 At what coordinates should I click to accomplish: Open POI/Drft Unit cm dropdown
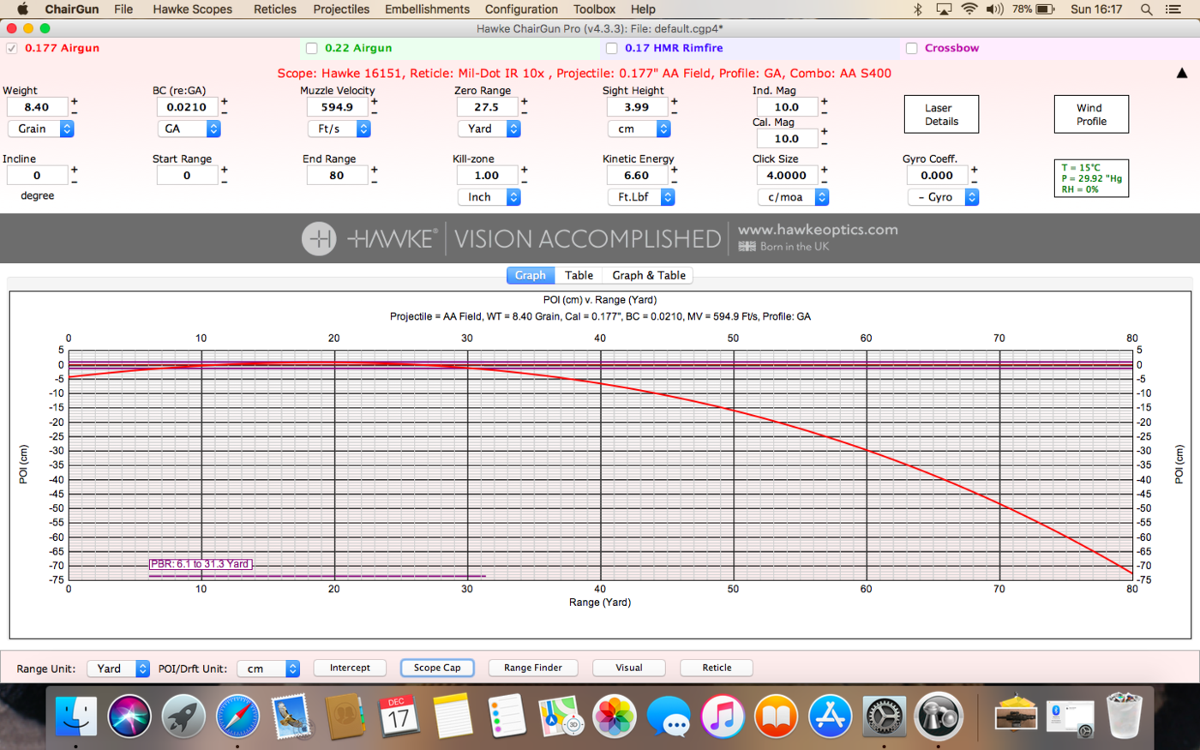coord(268,669)
